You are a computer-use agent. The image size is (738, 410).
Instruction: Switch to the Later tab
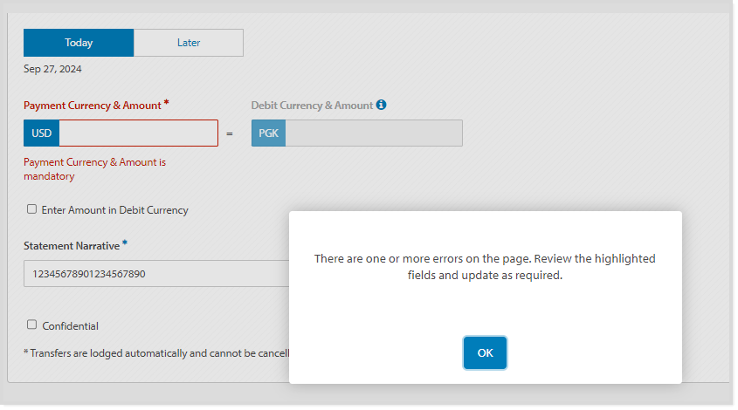point(189,43)
